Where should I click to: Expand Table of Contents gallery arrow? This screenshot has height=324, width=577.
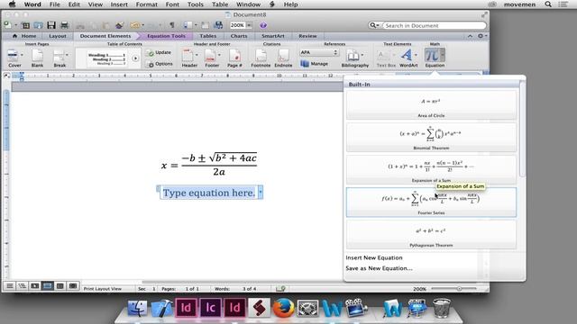point(135,58)
